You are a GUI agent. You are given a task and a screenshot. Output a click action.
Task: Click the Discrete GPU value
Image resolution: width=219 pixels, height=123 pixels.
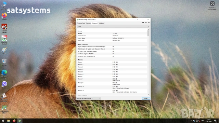(x=116, y=40)
